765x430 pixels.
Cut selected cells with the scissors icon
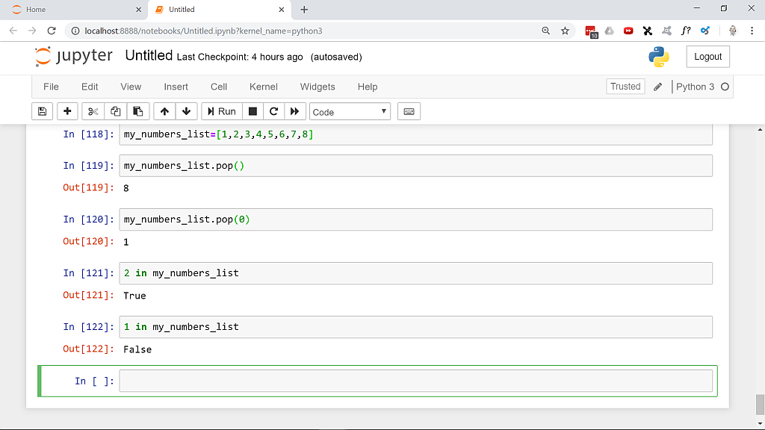93,111
